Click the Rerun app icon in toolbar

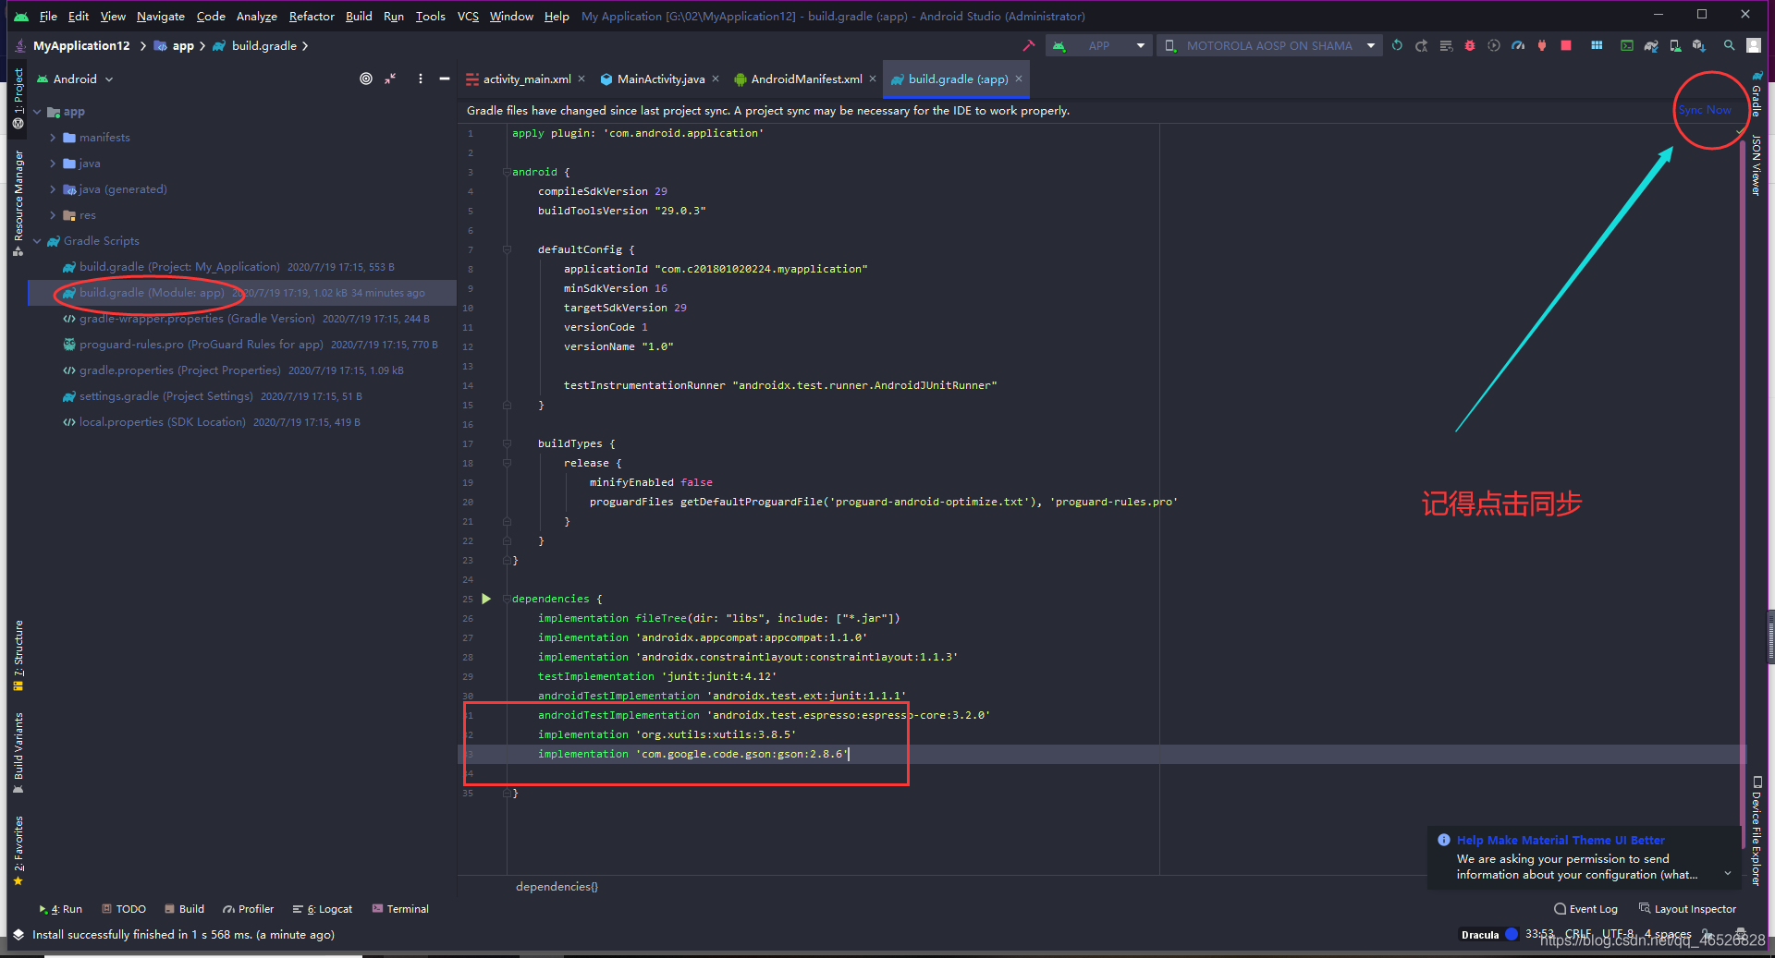tap(1397, 45)
